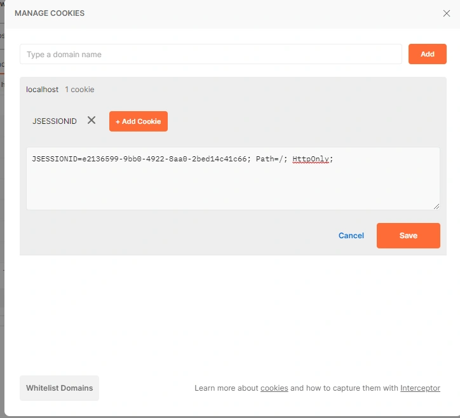The width and height of the screenshot is (460, 418).
Task: Follow the Interceptor link
Action: pyautogui.click(x=420, y=388)
